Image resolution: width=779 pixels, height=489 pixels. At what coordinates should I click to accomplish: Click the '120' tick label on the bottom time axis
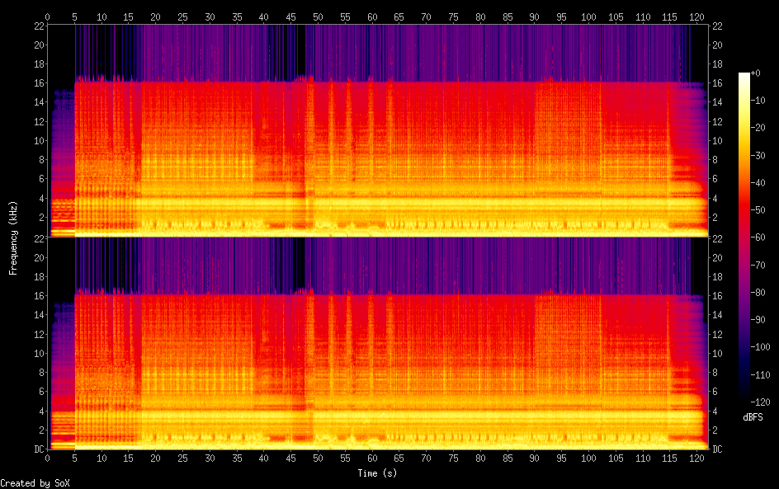(696, 458)
